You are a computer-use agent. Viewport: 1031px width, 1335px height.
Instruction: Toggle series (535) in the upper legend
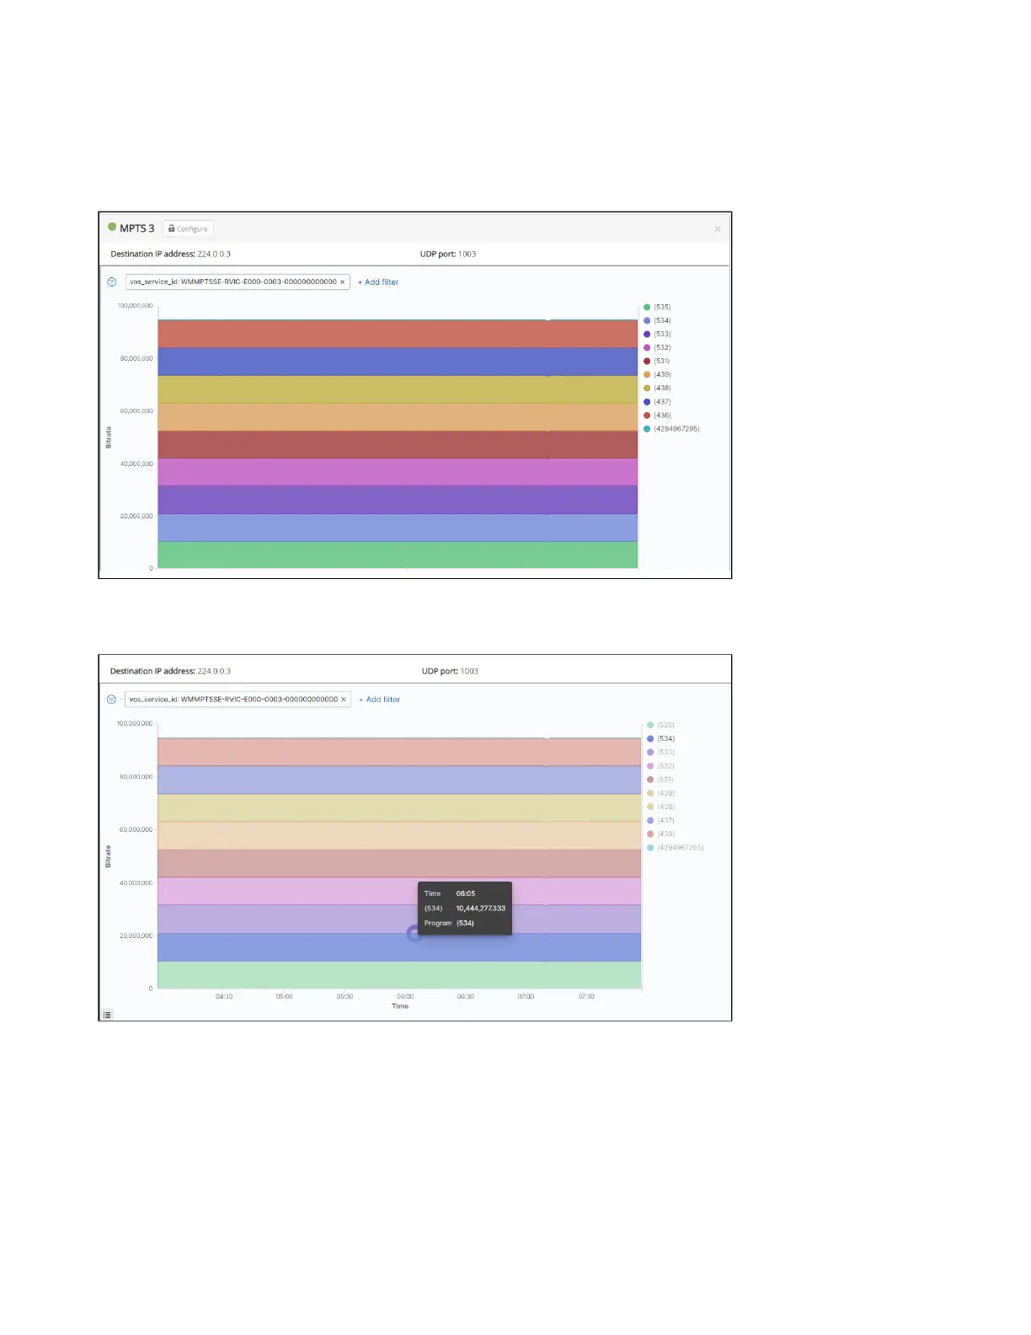point(657,307)
